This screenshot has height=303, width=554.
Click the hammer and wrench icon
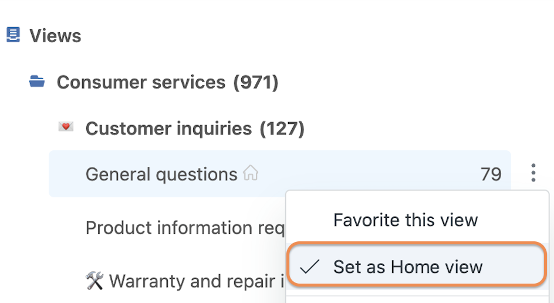[94, 281]
